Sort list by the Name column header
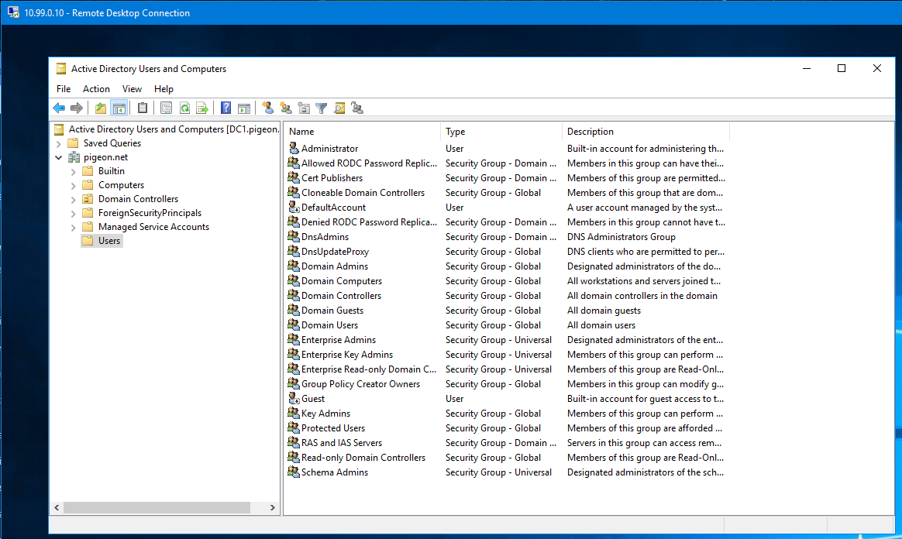This screenshot has height=539, width=902. tap(363, 132)
